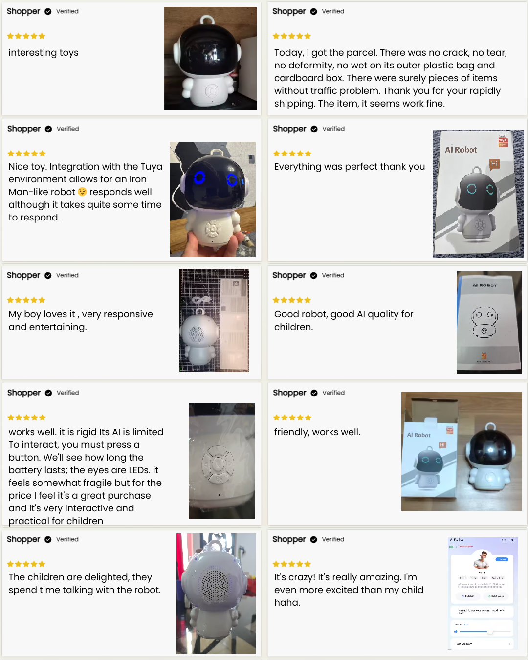
Task: View photo of robot beside its box
Action: (462, 451)
